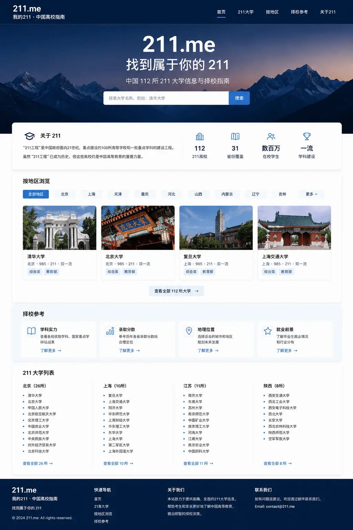This screenshot has height=530, width=353.
Task: Click the map icon above 31
Action: point(235,136)
